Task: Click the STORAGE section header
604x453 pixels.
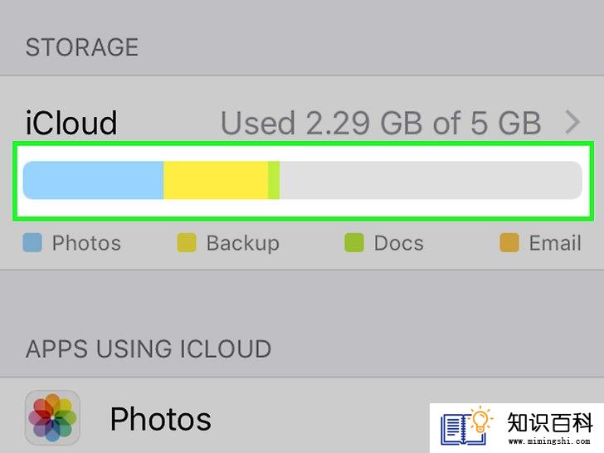Action: (x=81, y=47)
